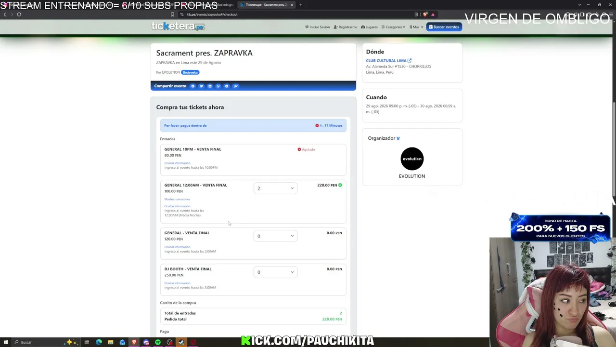The image size is (616, 347).
Task: Open Lugares in navbar
Action: [369, 27]
